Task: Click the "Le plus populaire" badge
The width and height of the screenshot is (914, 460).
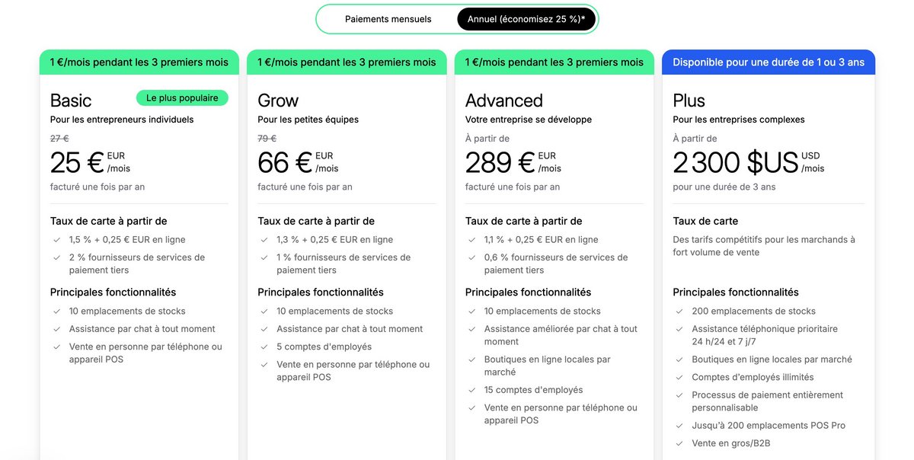Action: pos(181,97)
